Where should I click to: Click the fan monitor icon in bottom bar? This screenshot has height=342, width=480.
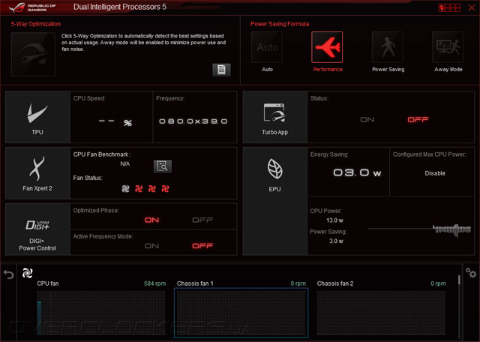[x=28, y=273]
